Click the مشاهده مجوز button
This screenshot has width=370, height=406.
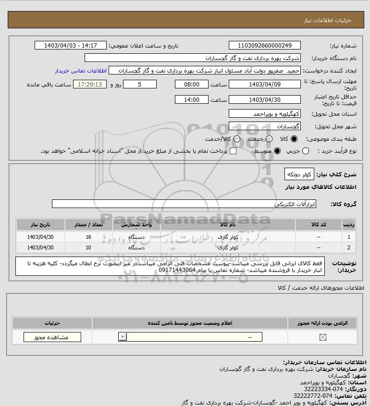pos(52,337)
